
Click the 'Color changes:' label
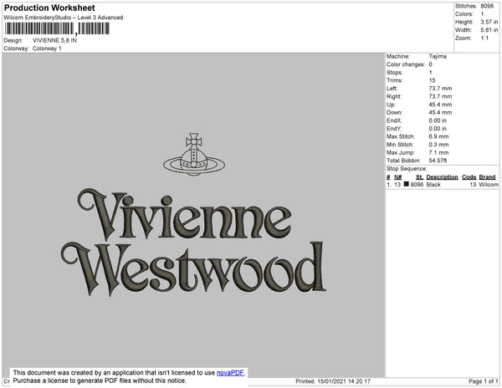(x=406, y=64)
